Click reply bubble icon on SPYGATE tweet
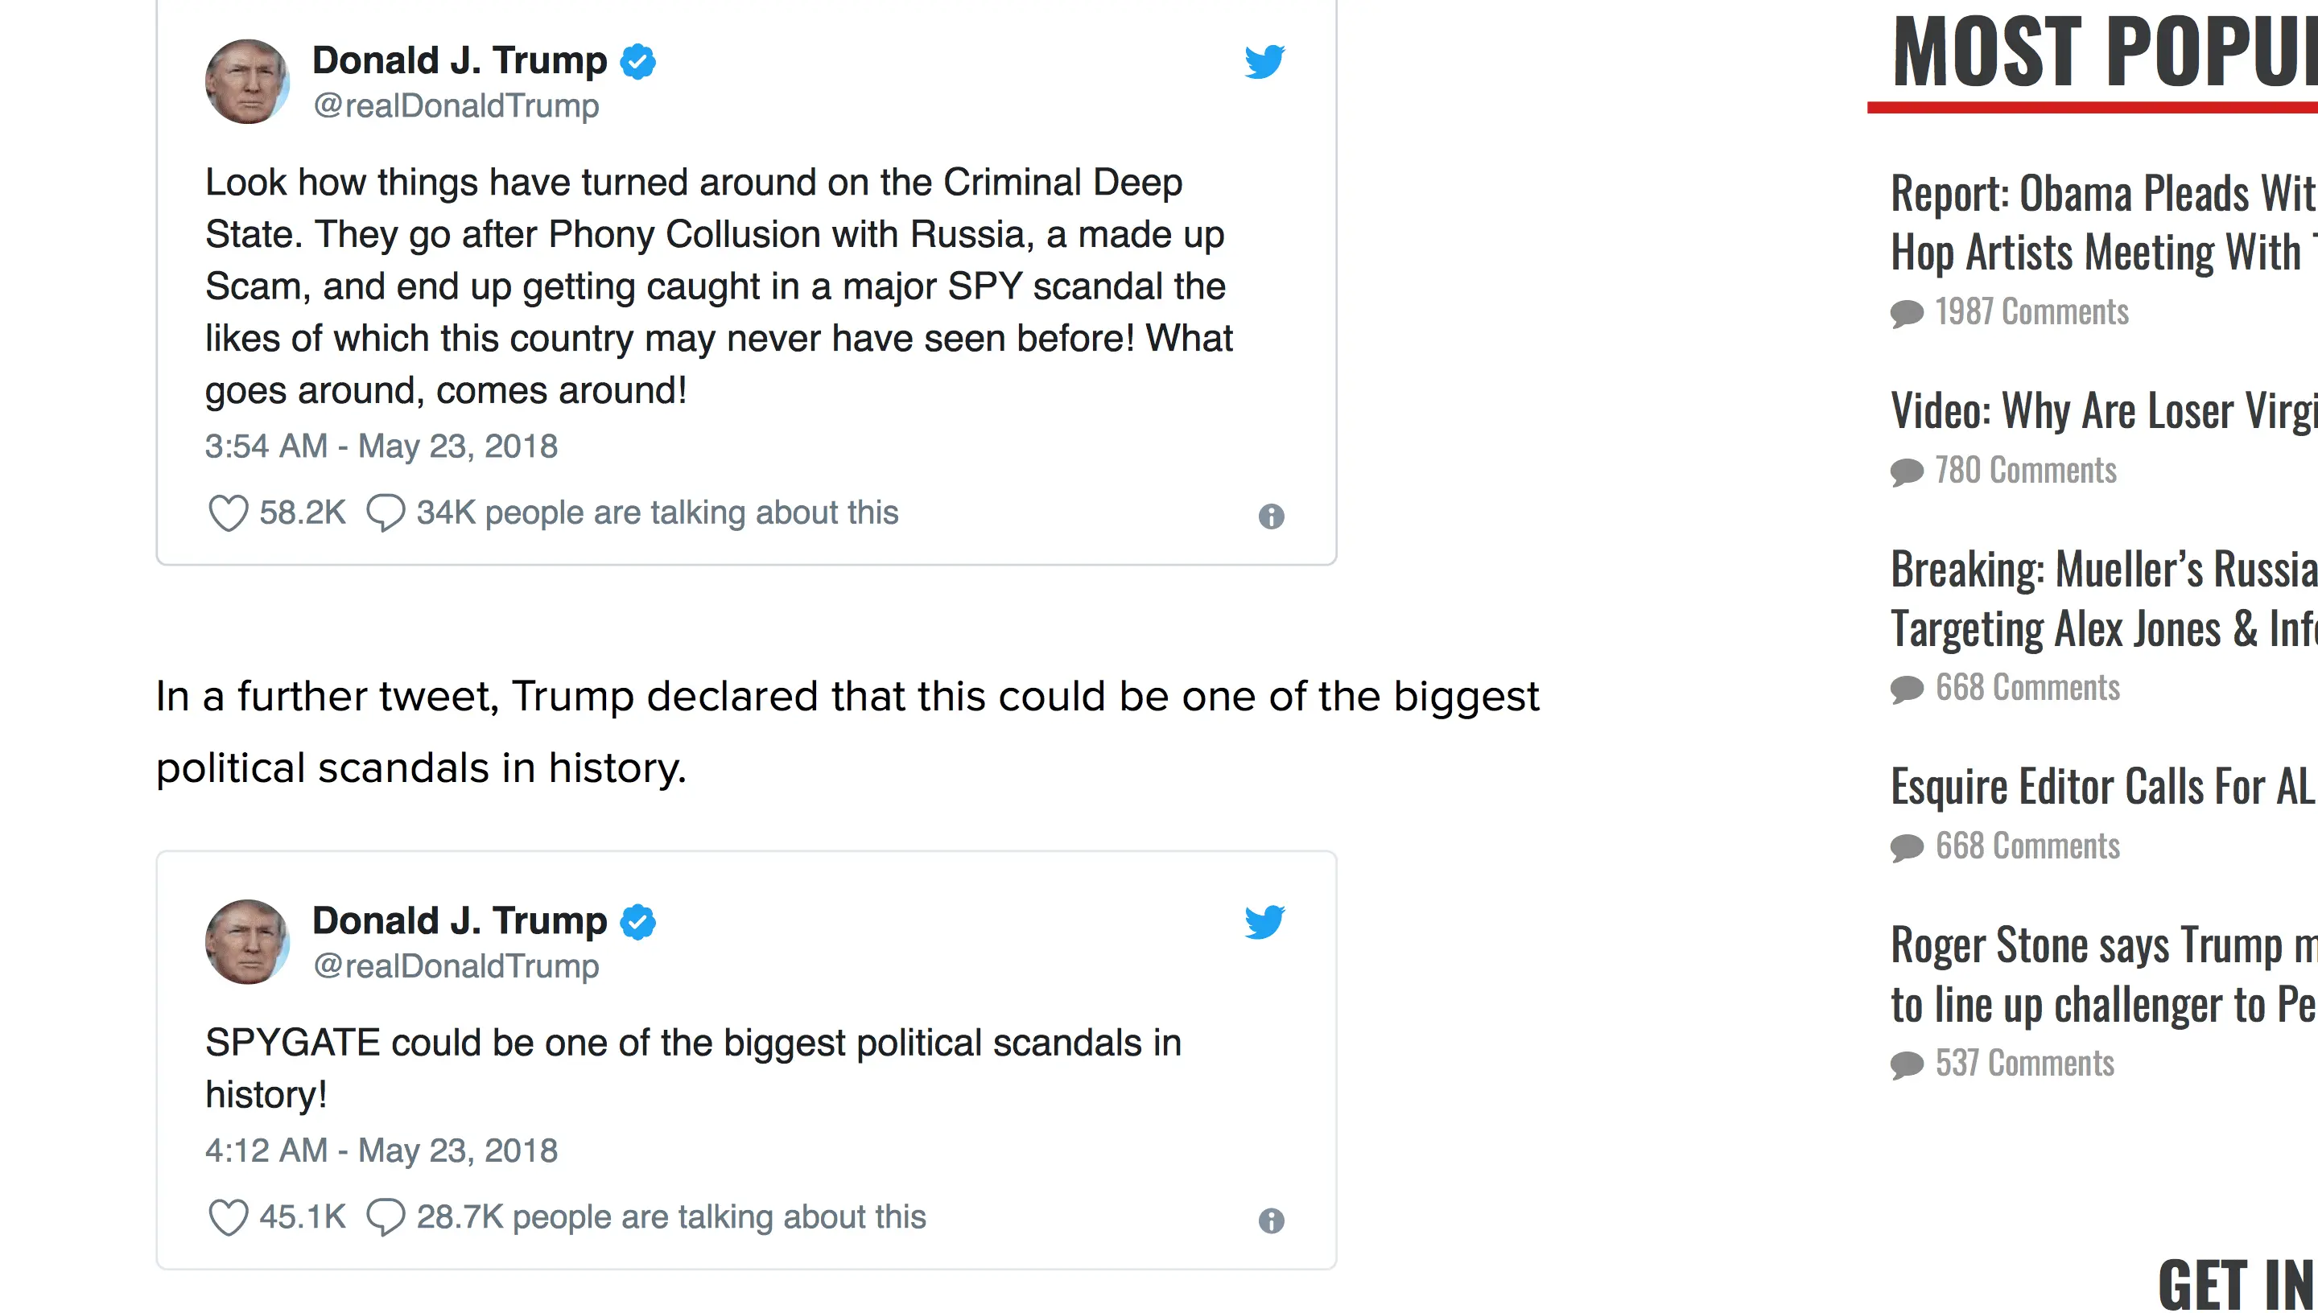The image size is (2318, 1313). click(x=386, y=1217)
